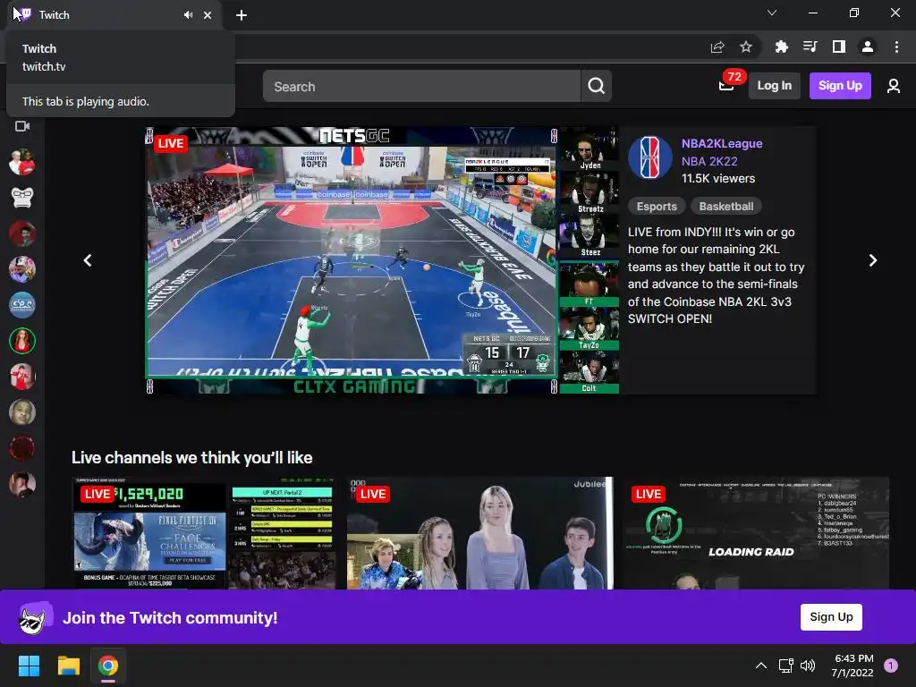Click Chrome icon in taskbar
The image size is (916, 687).
point(108,666)
